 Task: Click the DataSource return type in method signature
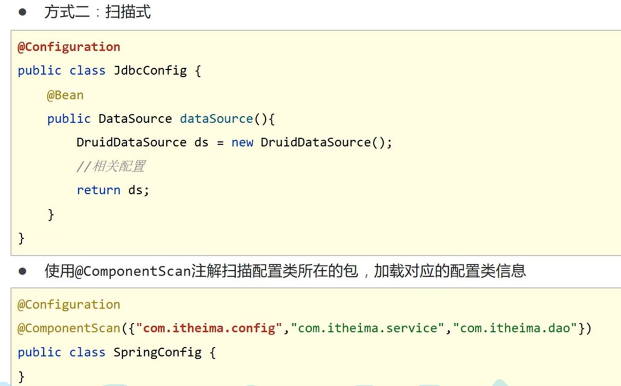(x=135, y=119)
